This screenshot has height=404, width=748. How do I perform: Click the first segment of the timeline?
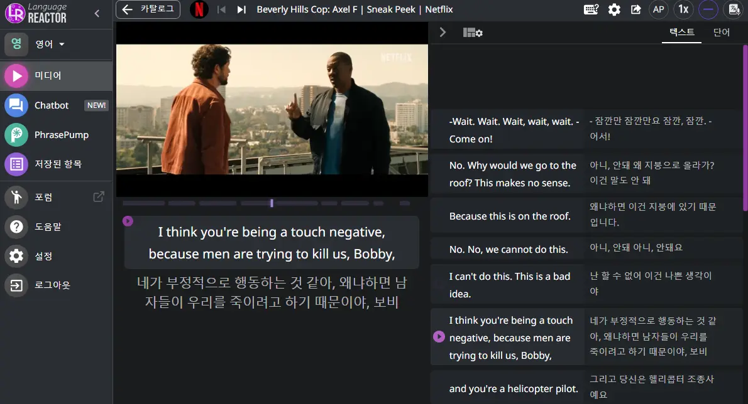click(x=143, y=203)
